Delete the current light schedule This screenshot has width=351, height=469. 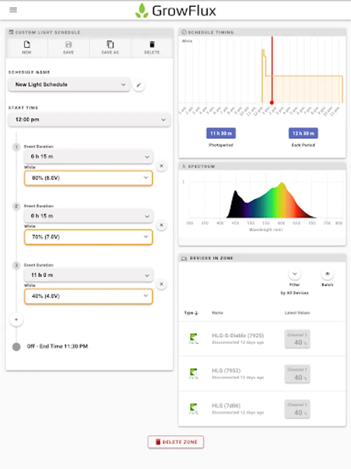click(152, 47)
